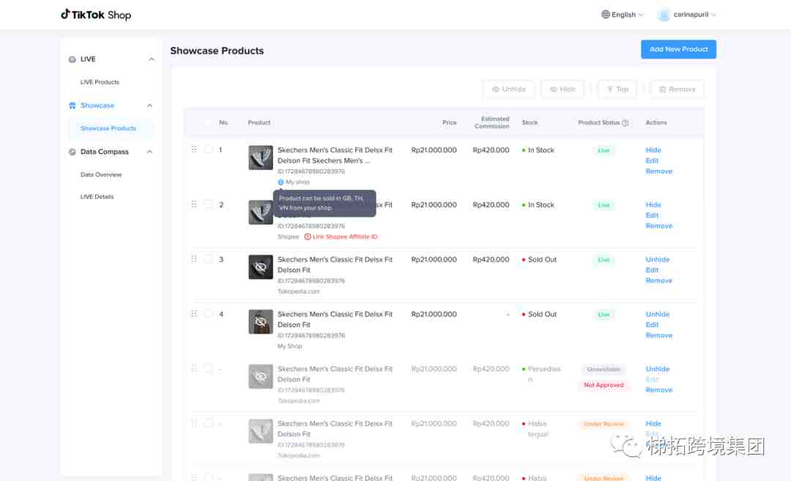The width and height of the screenshot is (791, 481).
Task: Open the carinapuril account dropdown
Action: click(x=687, y=15)
